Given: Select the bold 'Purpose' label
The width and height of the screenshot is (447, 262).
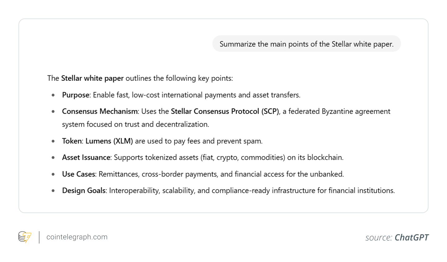Looking at the screenshot, I should (x=76, y=95).
